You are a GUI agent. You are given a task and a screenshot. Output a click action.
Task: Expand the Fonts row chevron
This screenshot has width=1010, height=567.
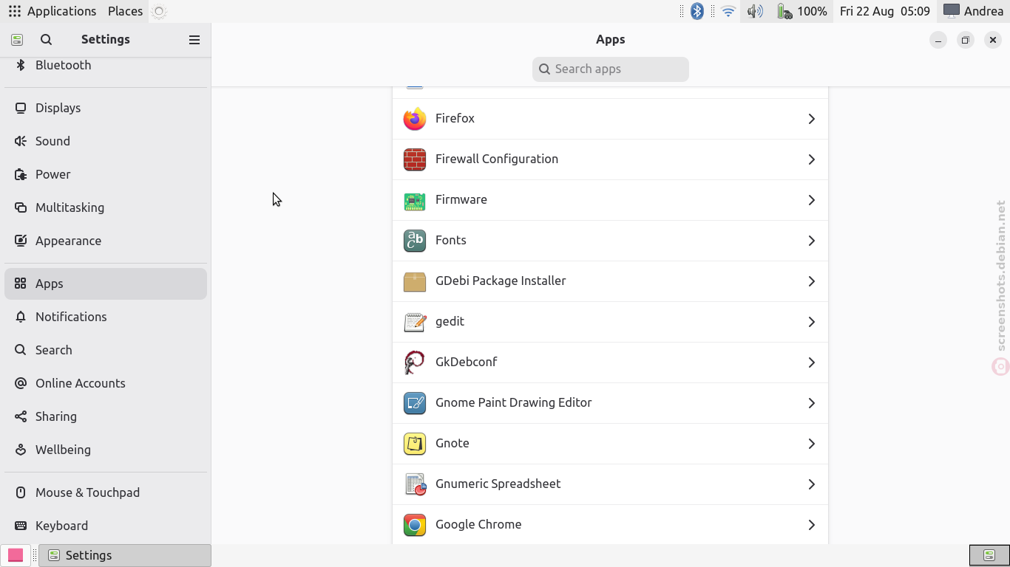point(811,241)
